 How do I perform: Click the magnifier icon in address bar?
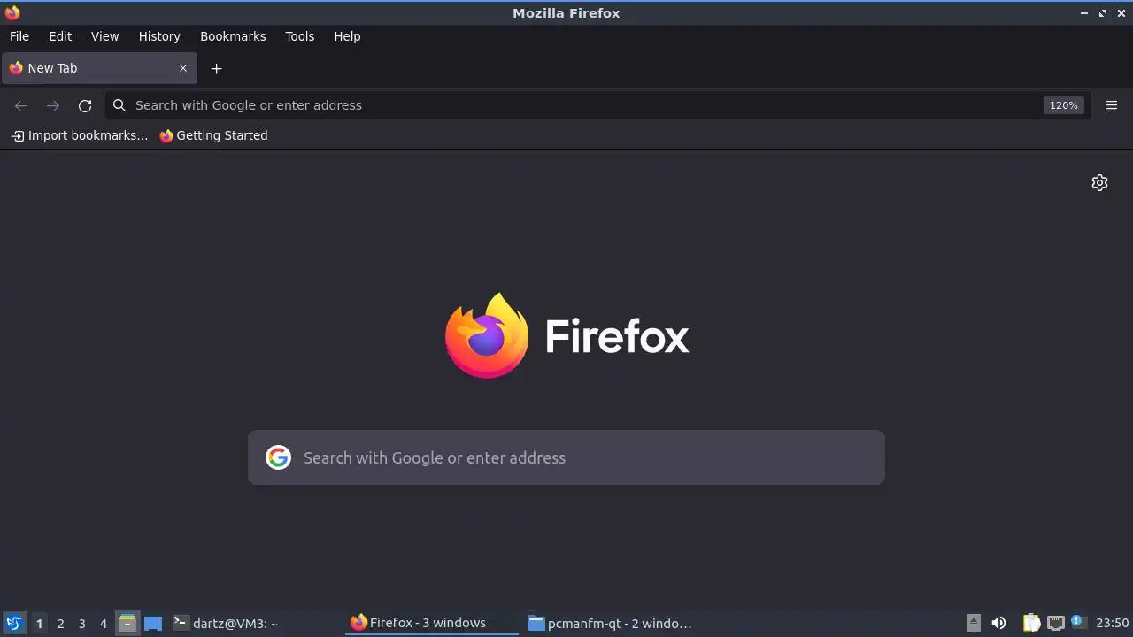click(119, 105)
